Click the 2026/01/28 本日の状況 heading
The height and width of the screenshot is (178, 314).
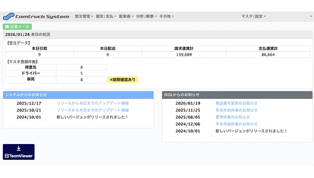27,34
